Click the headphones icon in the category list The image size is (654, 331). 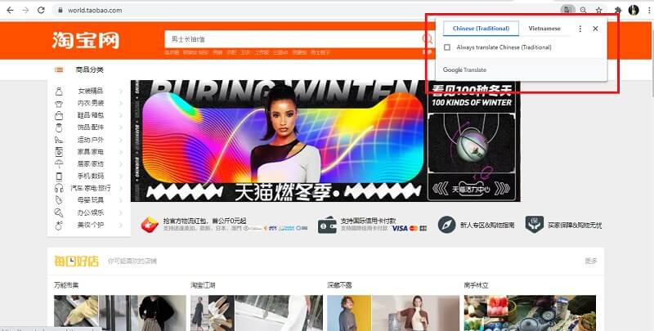pyautogui.click(x=59, y=189)
